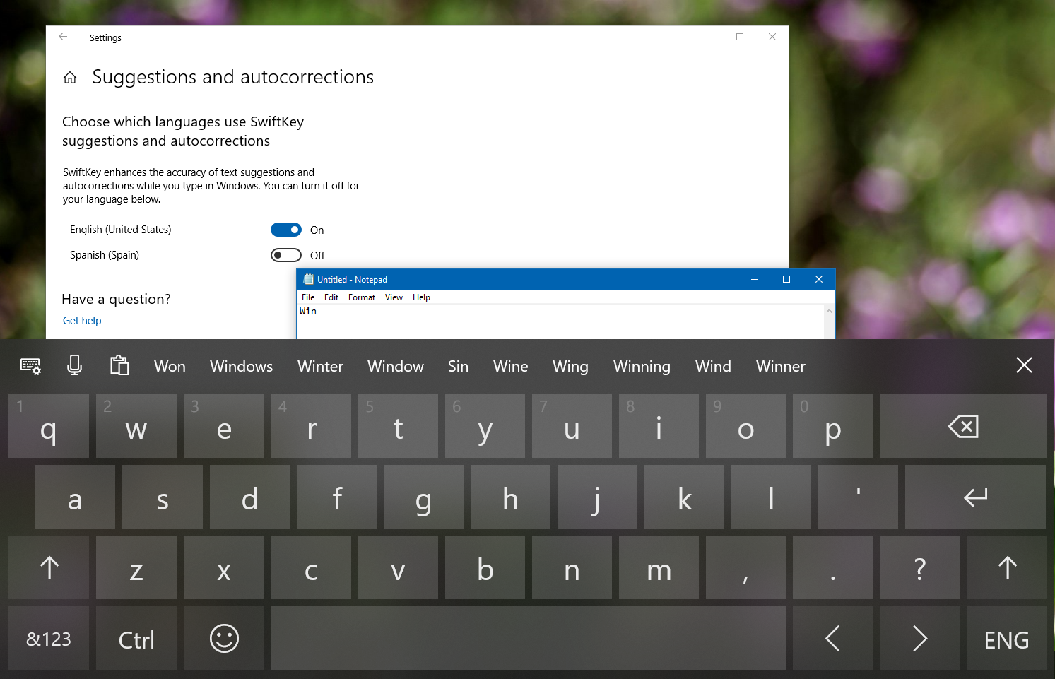Switch to the &123 symbols layout

click(x=48, y=638)
